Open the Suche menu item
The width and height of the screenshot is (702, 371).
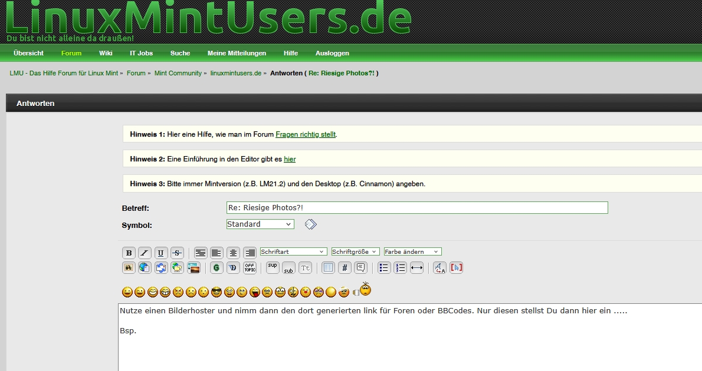[180, 53]
